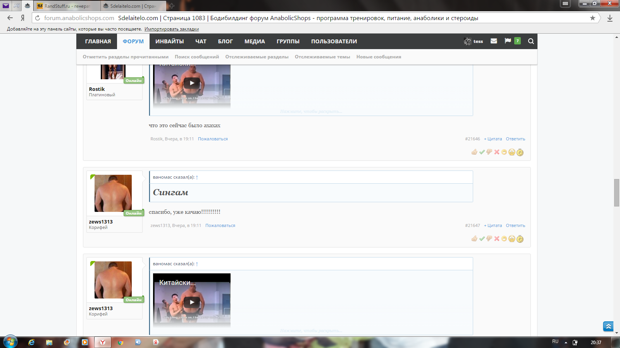Open the БЛОГ menu item
Viewport: 620px width, 348px height.
click(226, 41)
